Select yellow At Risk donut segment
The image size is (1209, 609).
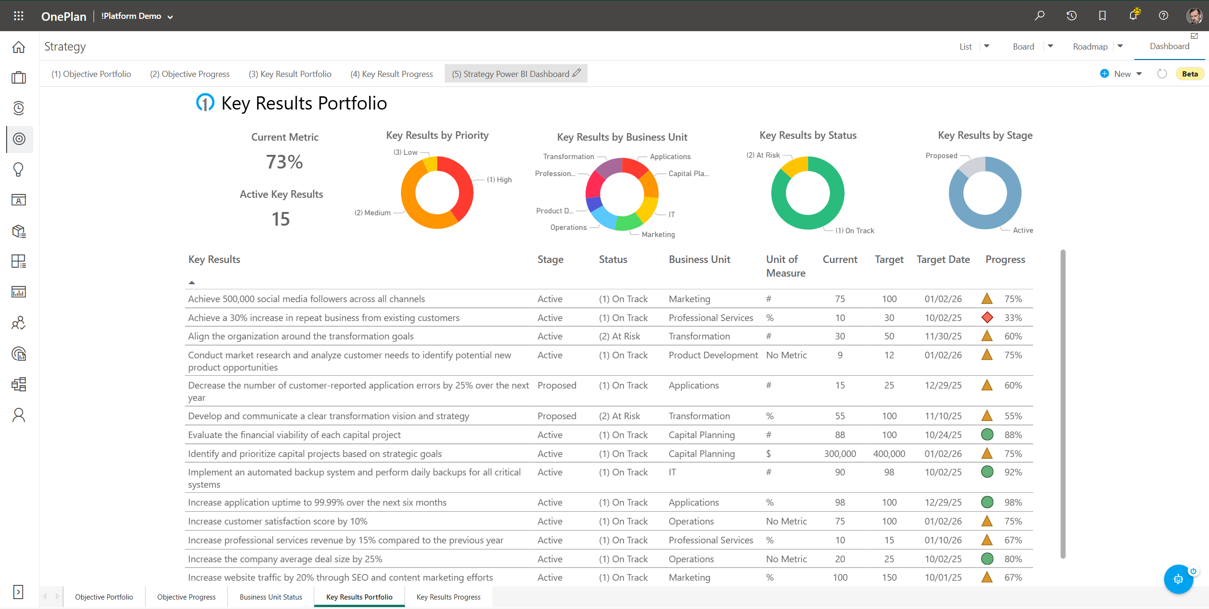tap(795, 165)
